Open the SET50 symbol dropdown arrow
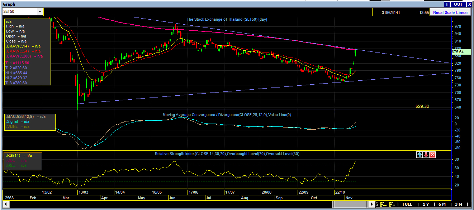Viewport: 474px width, 210px height. (x=39, y=12)
